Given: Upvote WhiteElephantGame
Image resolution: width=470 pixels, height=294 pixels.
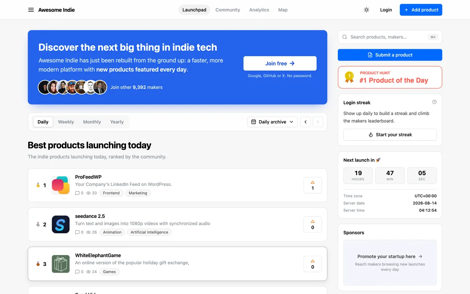Looking at the screenshot, I should point(312,264).
